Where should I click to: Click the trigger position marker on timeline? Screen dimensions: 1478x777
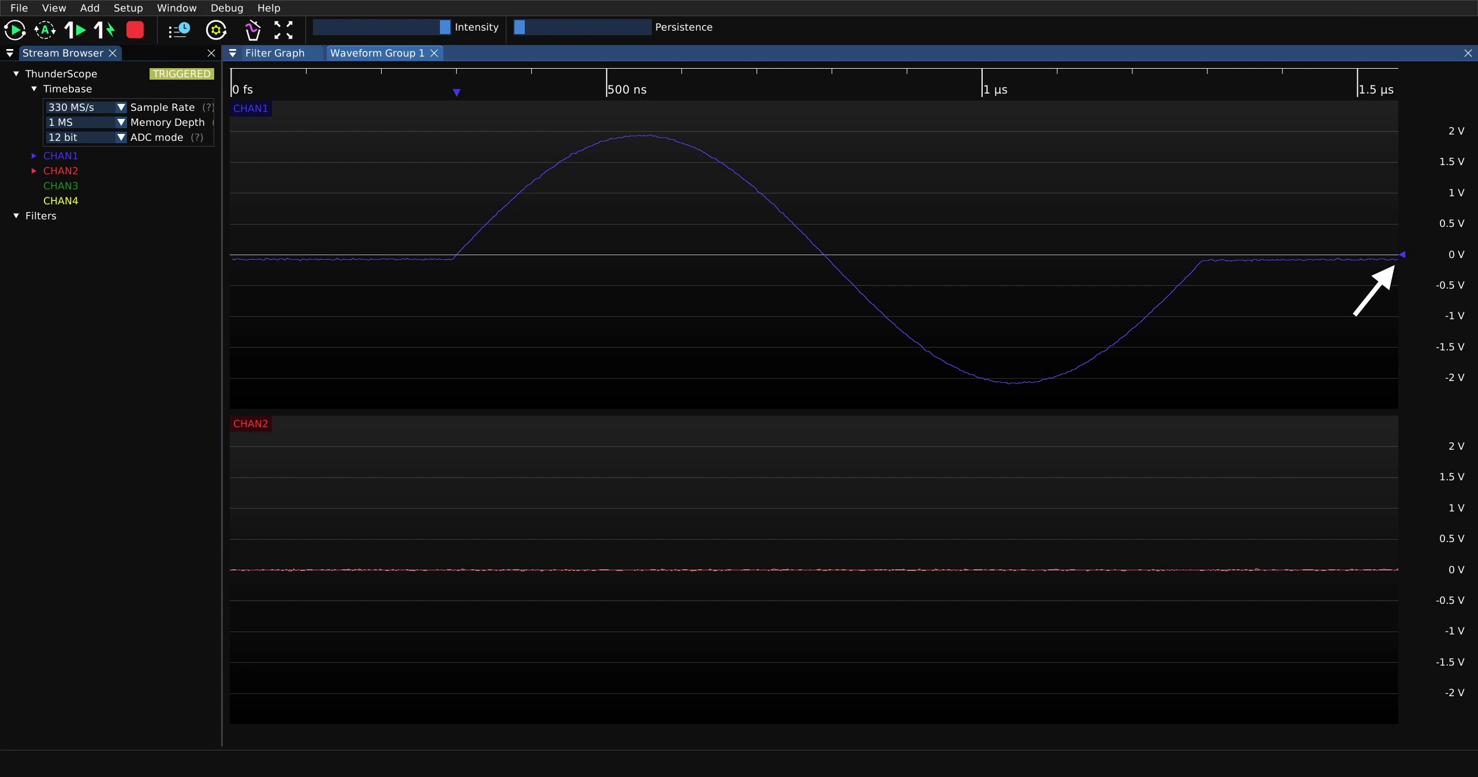[x=457, y=92]
